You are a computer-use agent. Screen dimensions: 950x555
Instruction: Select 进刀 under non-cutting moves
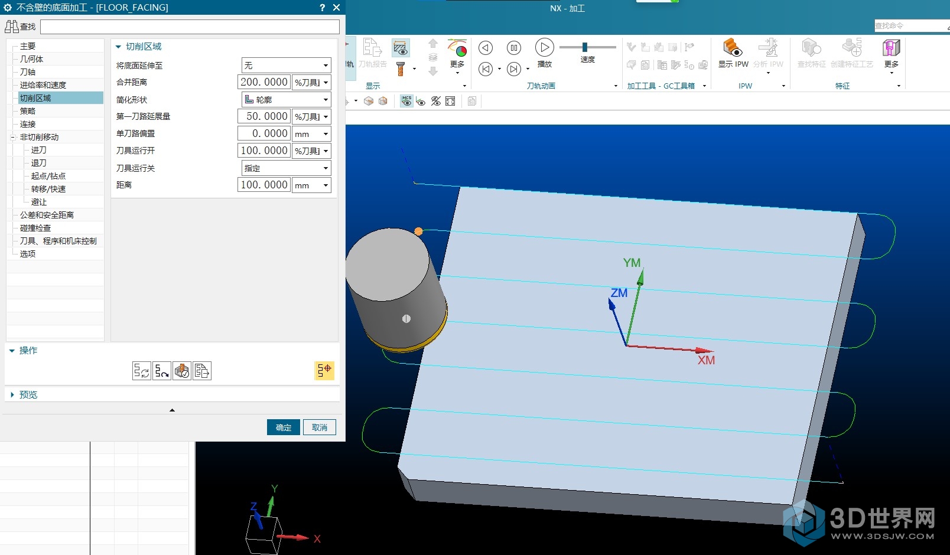click(38, 150)
